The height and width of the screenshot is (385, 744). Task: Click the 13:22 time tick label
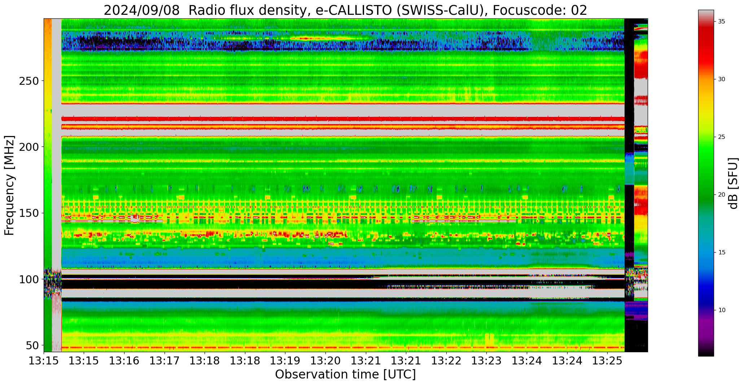pyautogui.click(x=446, y=361)
